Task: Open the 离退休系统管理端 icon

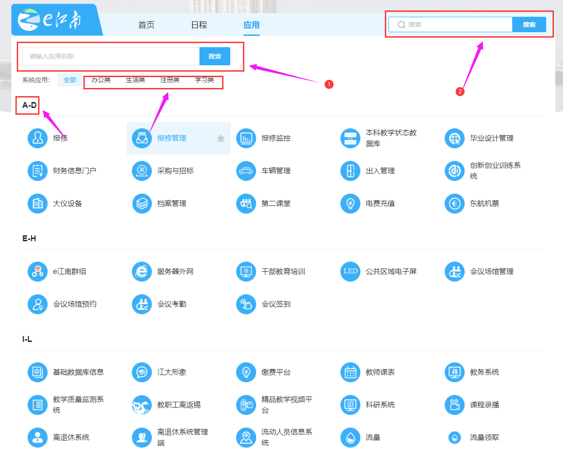Action: [142, 437]
